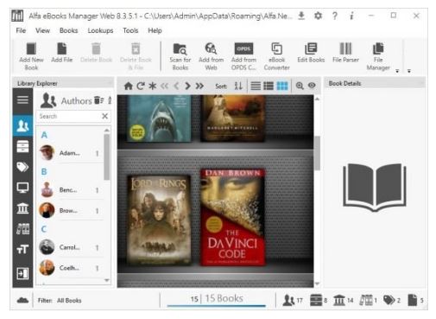Go to the previous page of books
Image resolution: width=436 pixels, height=319 pixels.
point(176,86)
